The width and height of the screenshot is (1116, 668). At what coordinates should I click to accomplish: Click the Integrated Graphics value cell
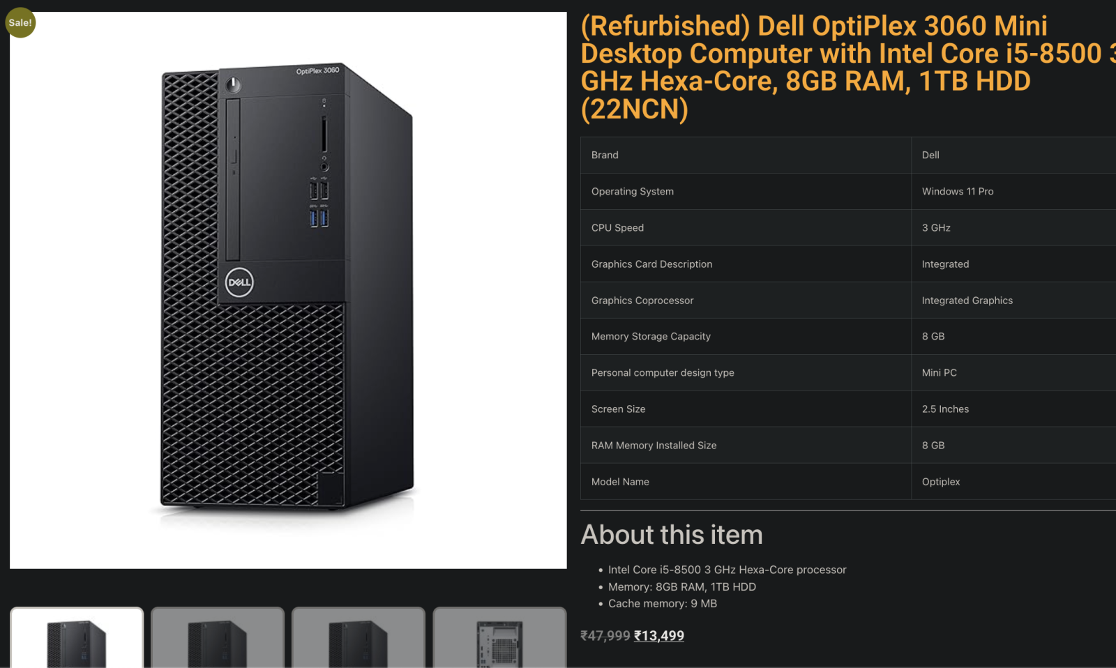1013,301
